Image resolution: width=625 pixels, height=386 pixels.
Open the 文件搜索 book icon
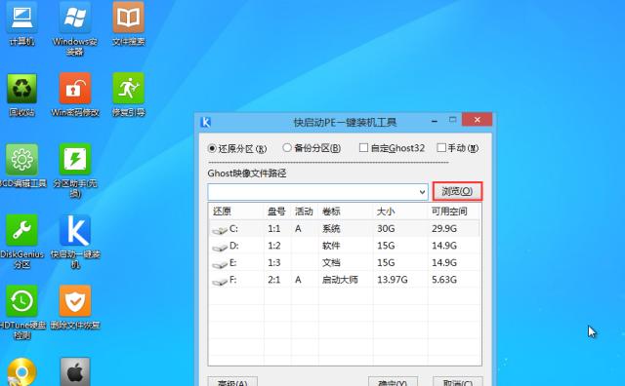128,19
